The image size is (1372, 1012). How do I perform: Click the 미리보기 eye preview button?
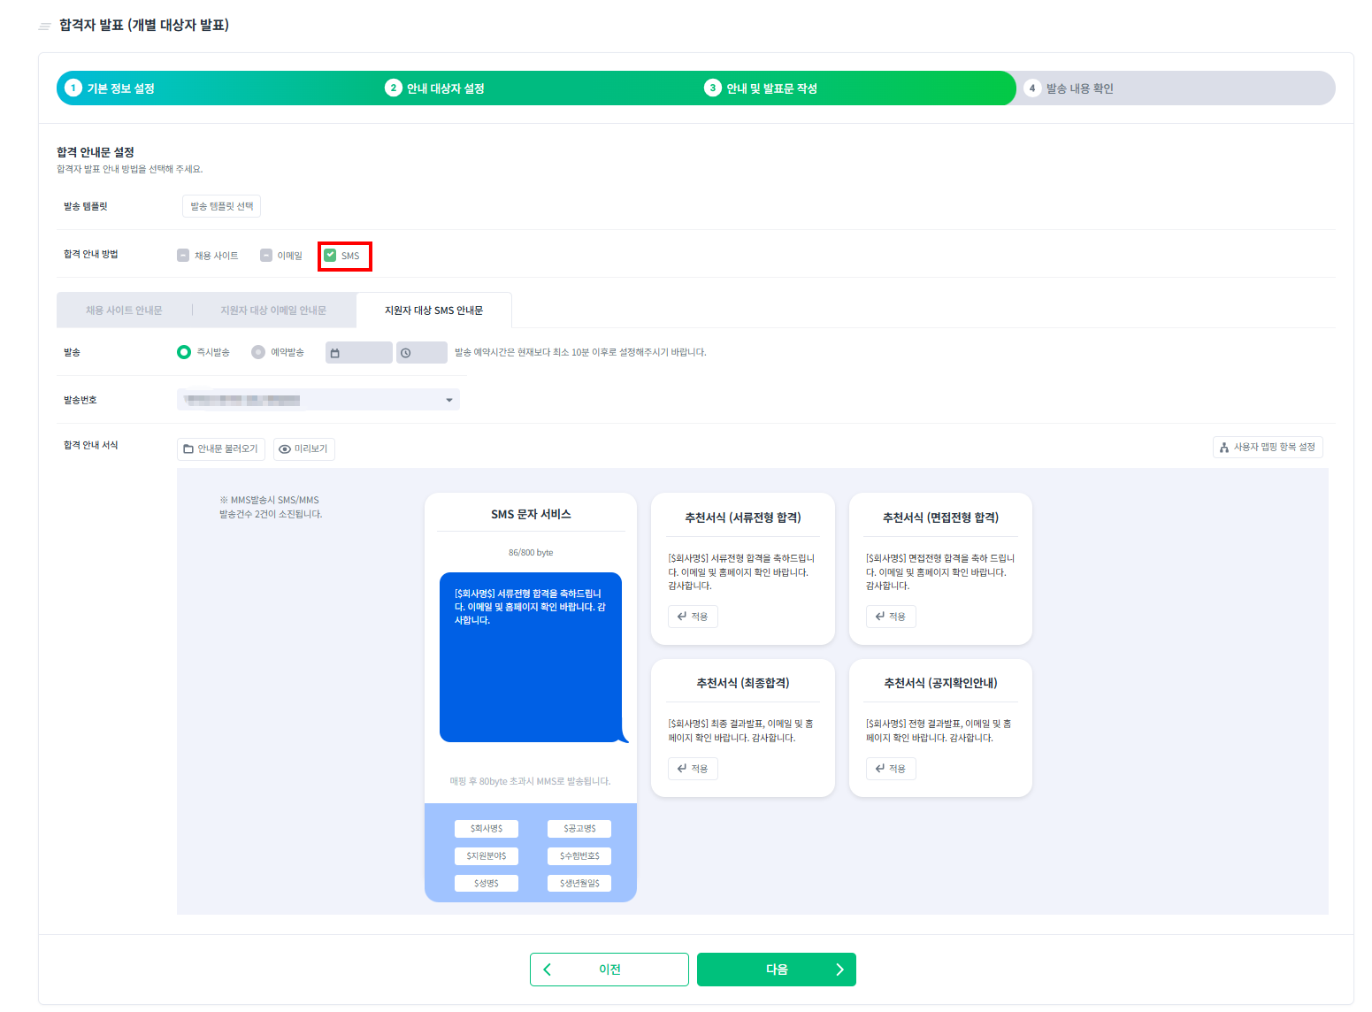[x=303, y=448]
